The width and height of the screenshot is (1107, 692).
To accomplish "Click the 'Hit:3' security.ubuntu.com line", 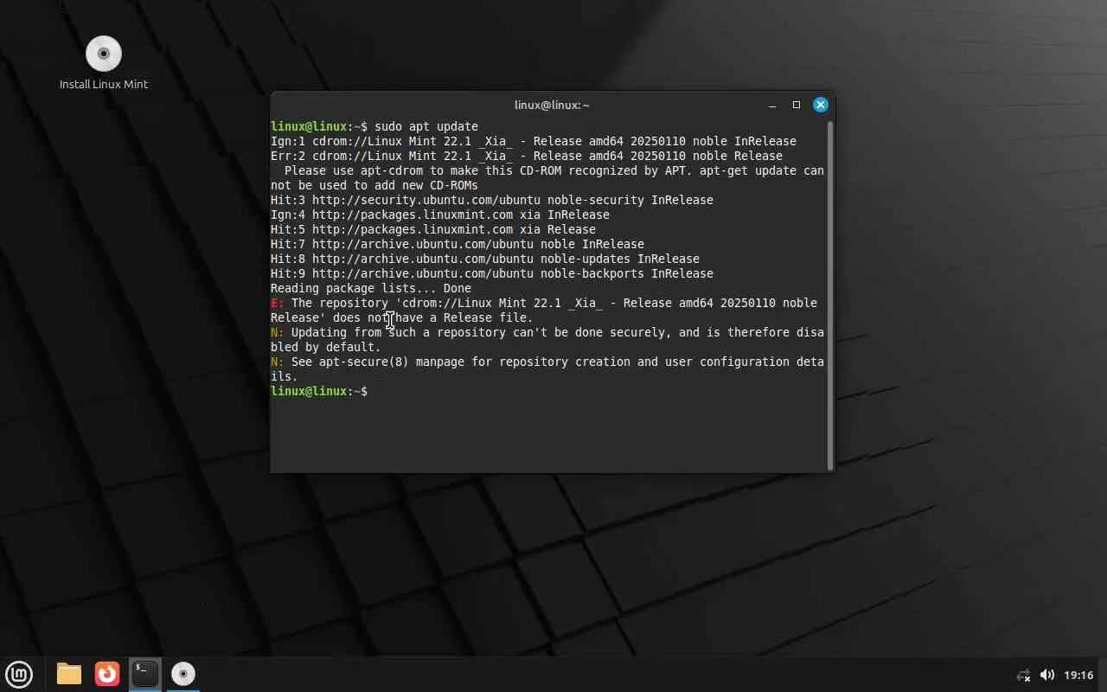I will 492,200.
